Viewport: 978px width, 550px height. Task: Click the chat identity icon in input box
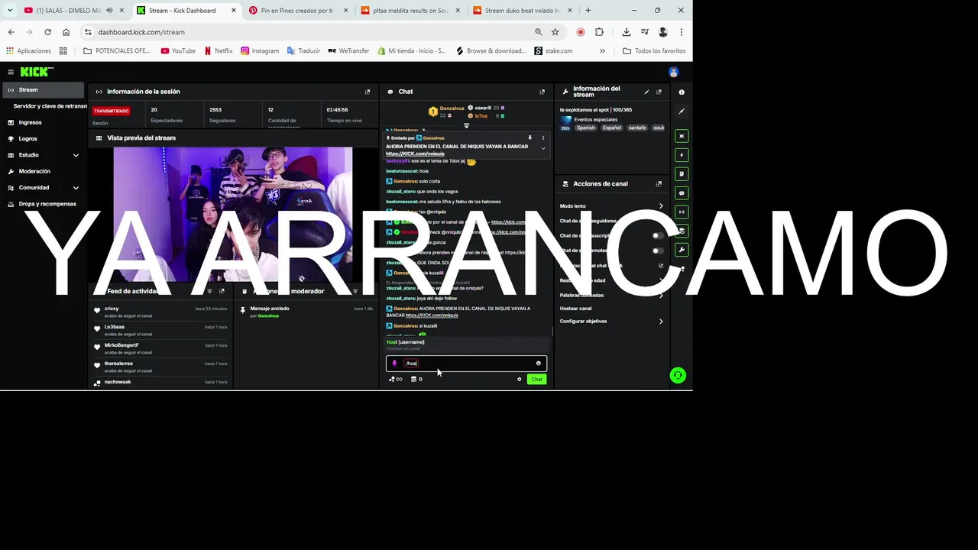coord(395,364)
